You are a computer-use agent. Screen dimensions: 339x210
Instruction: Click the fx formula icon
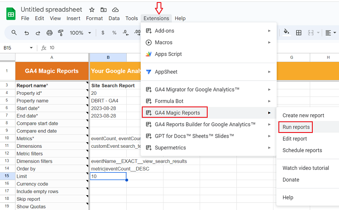pos(44,48)
